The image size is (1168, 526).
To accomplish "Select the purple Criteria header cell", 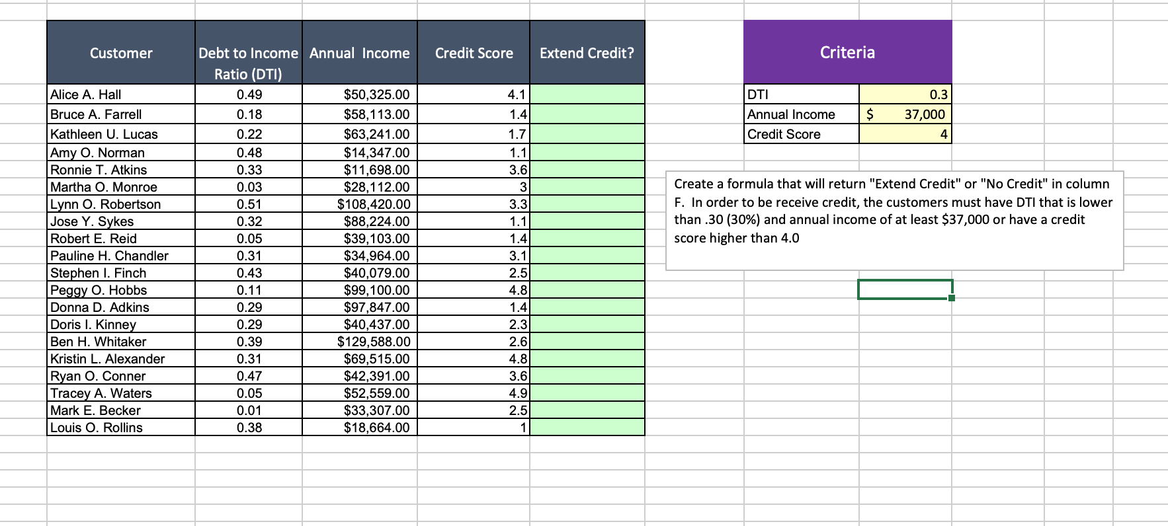I will pos(848,52).
